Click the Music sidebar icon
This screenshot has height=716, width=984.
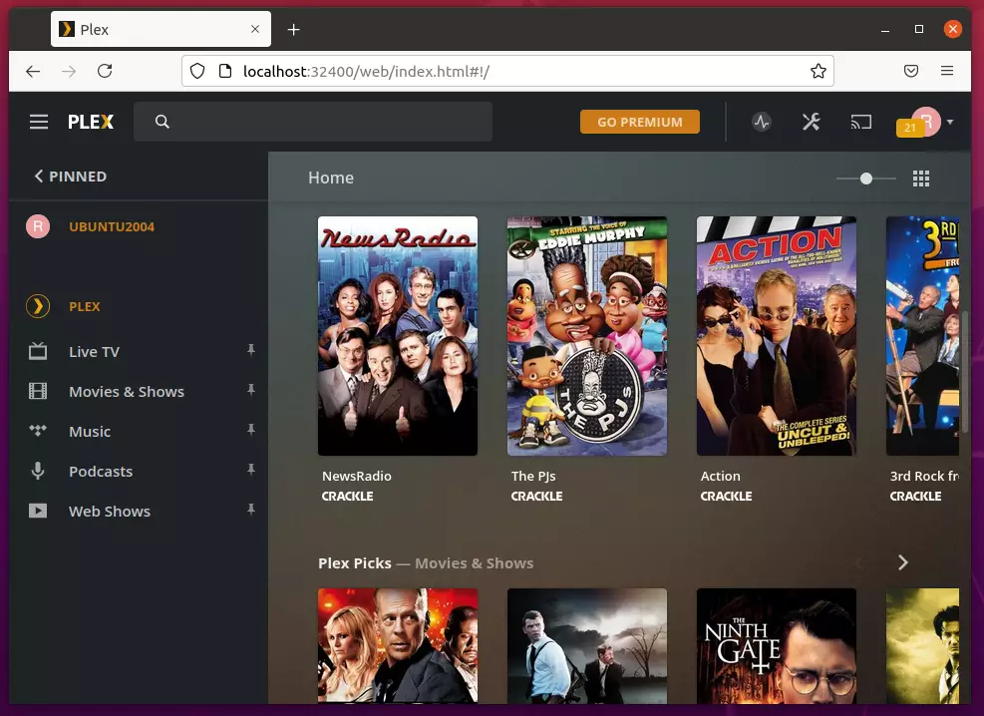click(x=38, y=431)
